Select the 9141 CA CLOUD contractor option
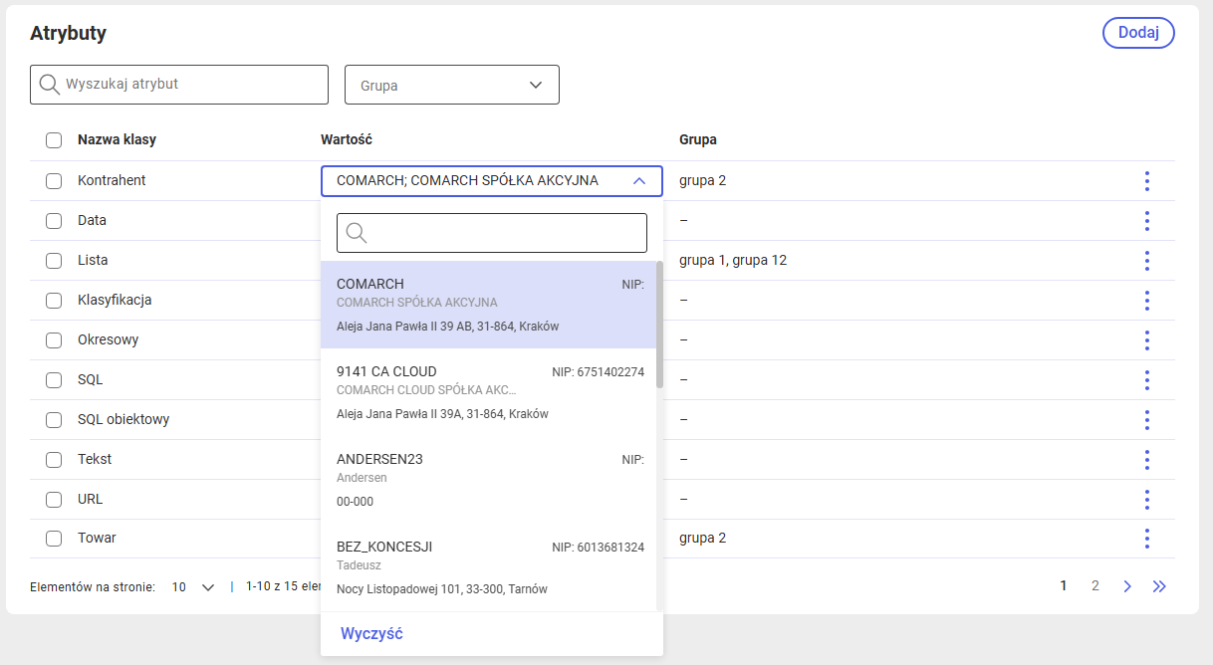 (489, 392)
